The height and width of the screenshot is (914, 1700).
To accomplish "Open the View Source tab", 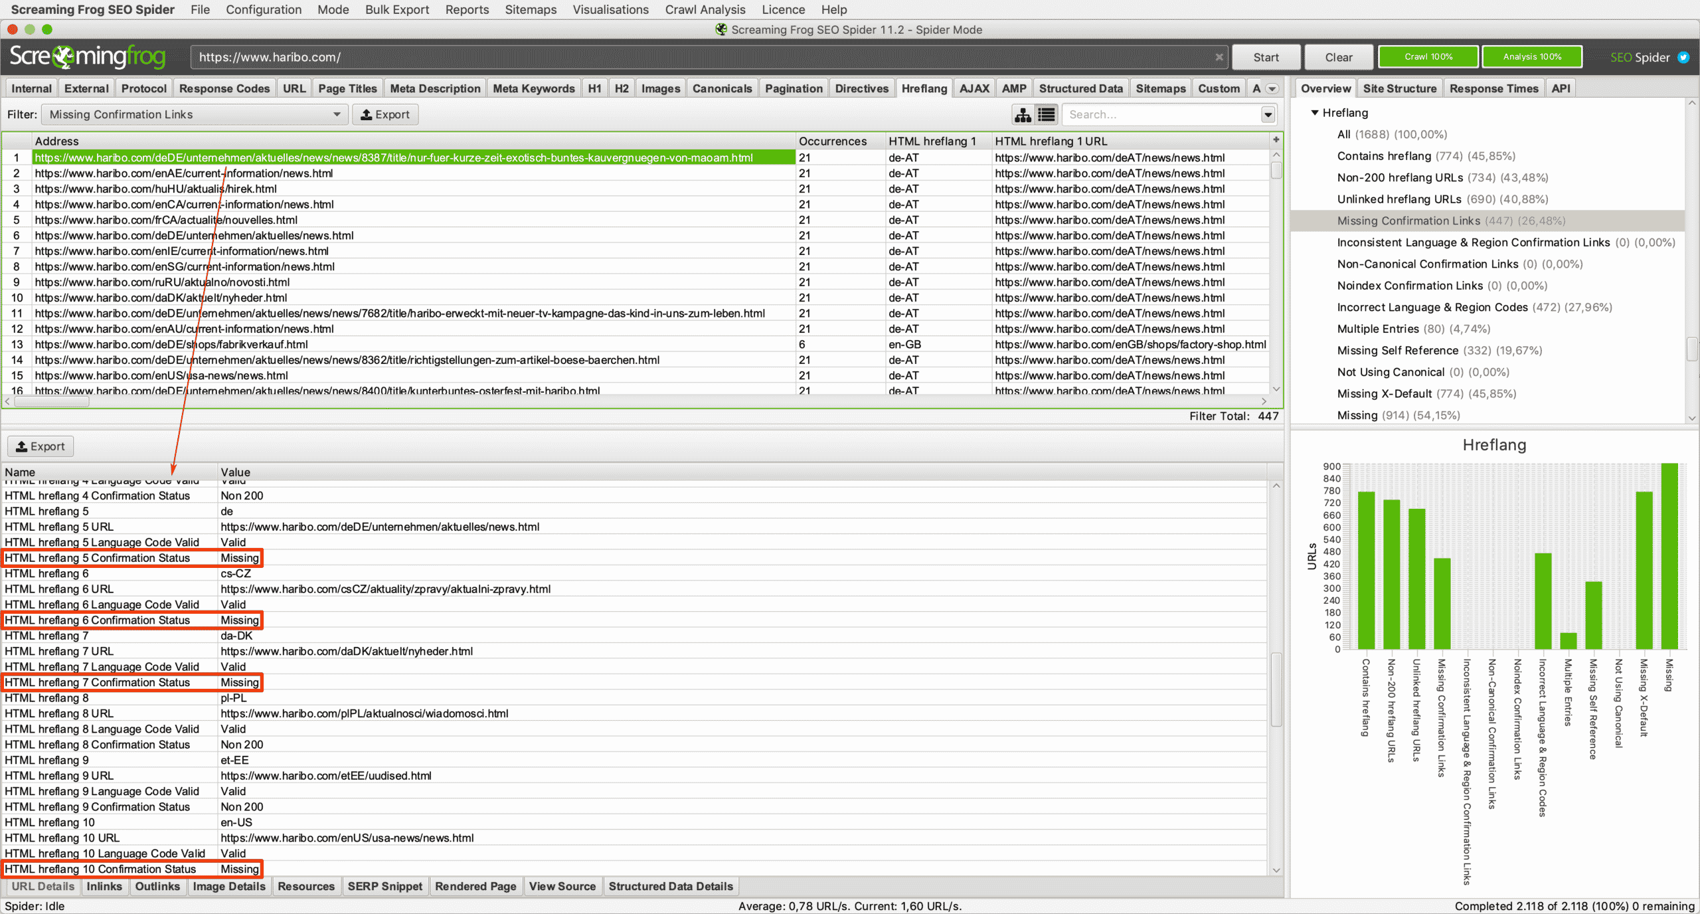I will pos(562,886).
